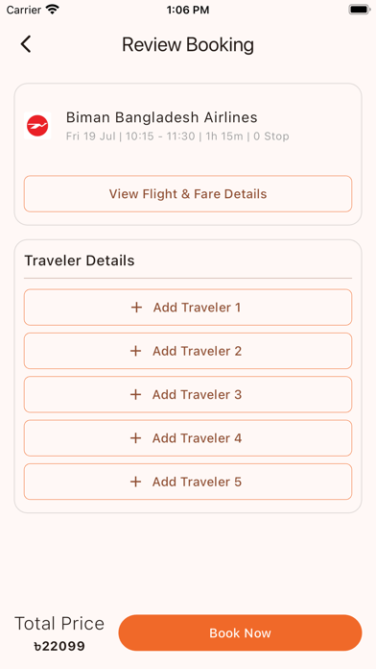This screenshot has width=376, height=669.
Task: Choose the Add Traveler 2 button
Action: (188, 351)
